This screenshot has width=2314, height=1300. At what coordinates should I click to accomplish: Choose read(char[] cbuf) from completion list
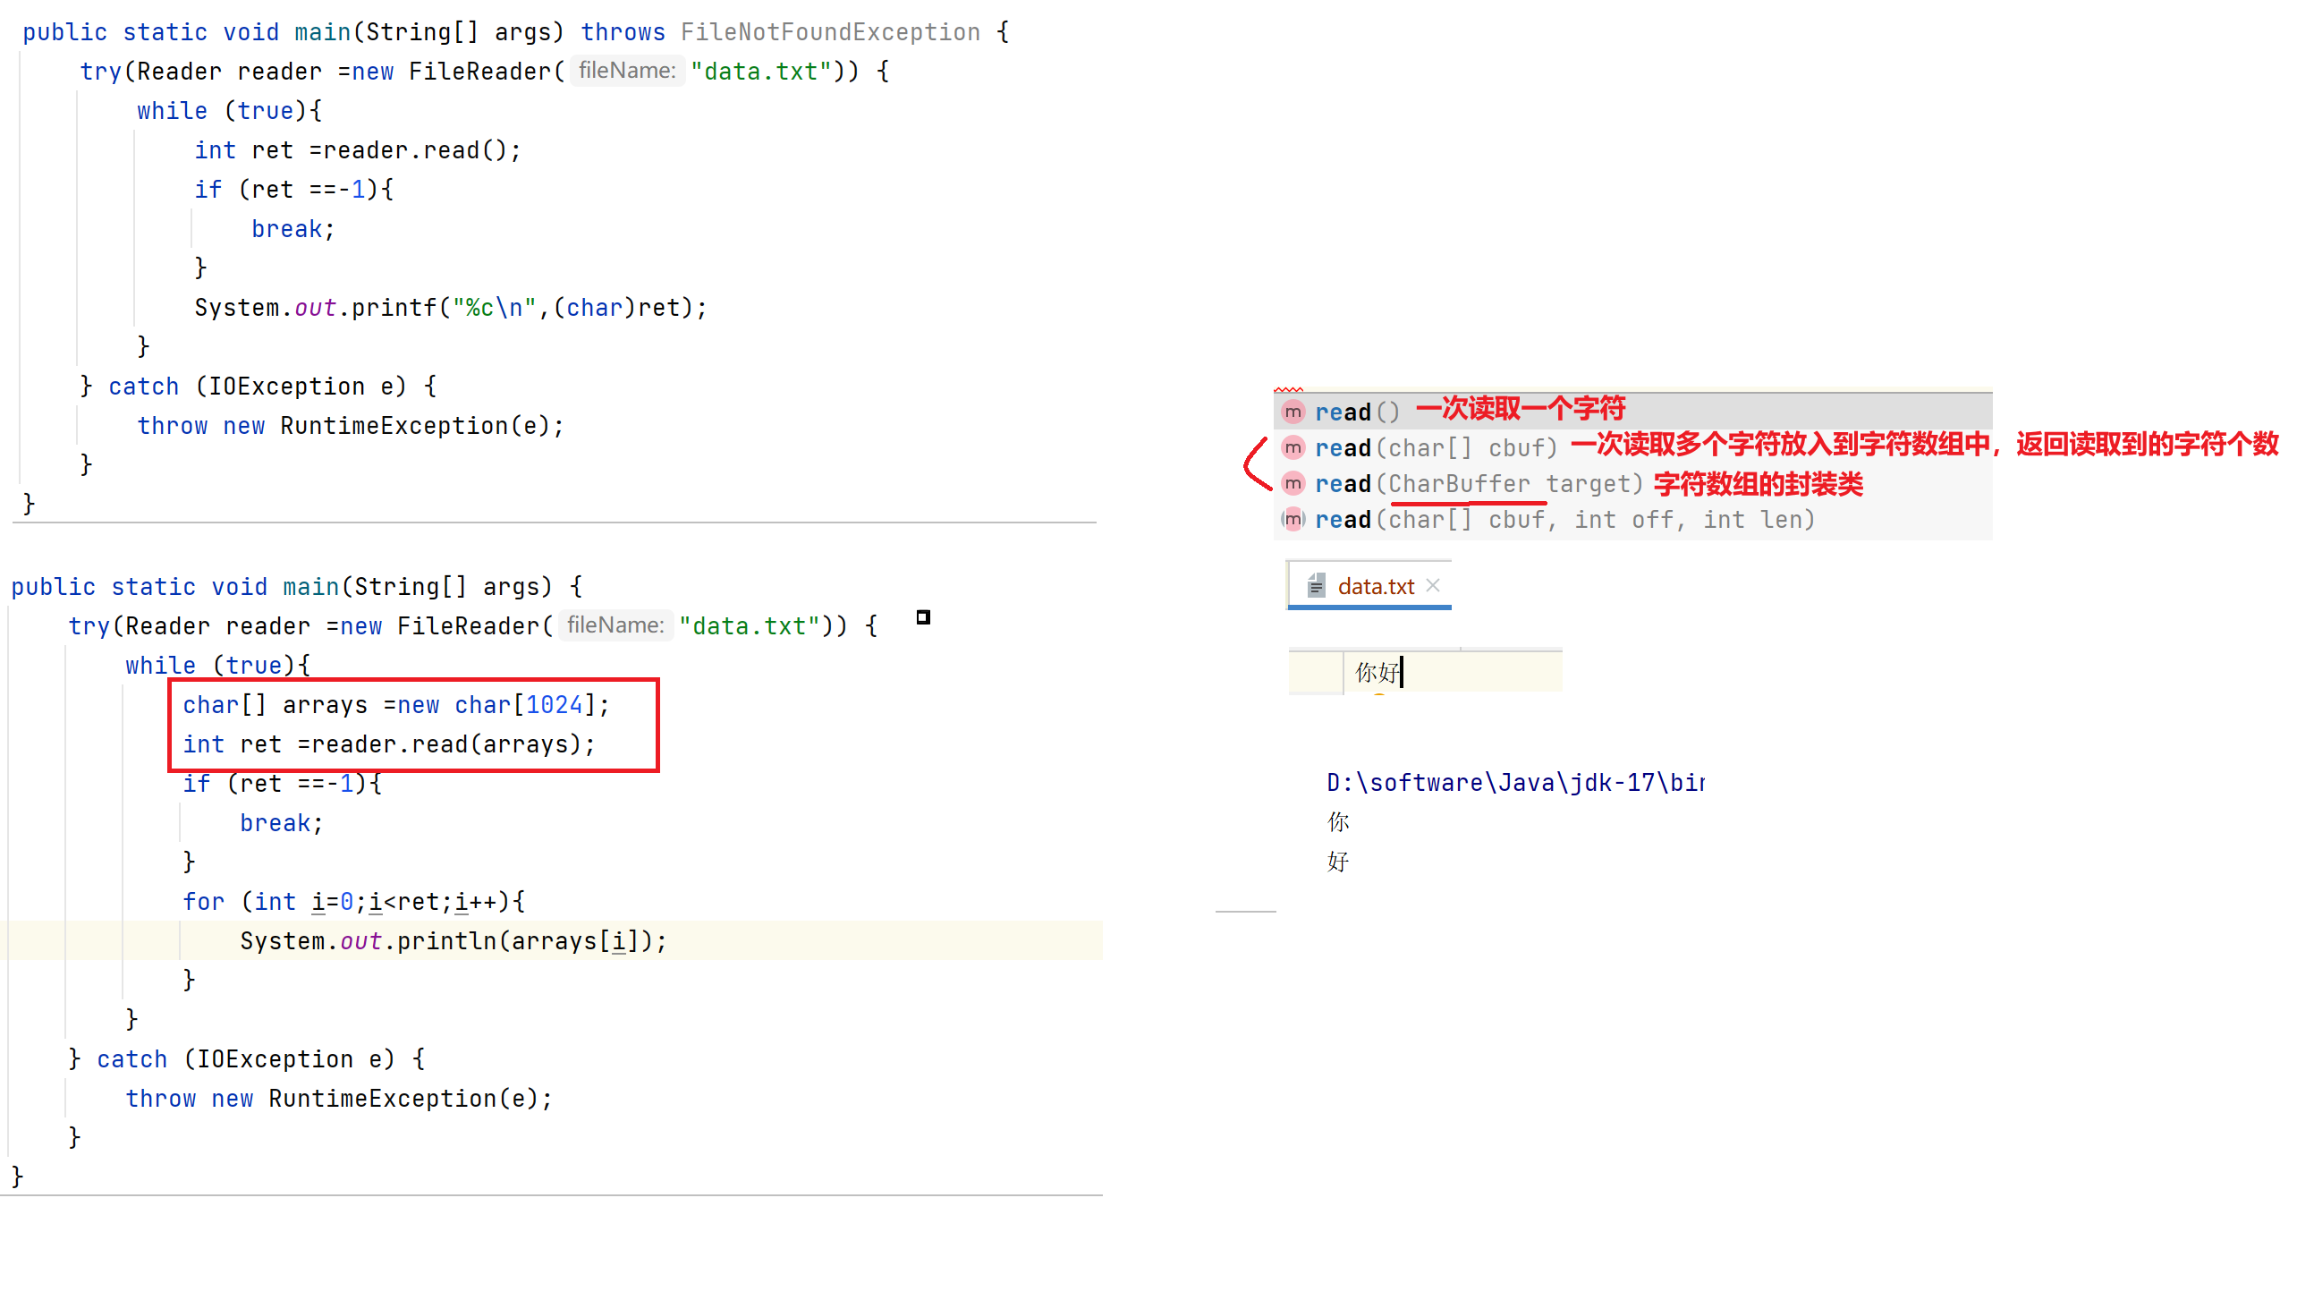(1436, 447)
